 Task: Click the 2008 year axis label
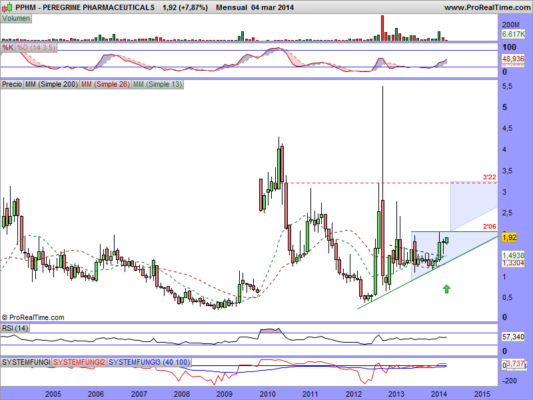(x=182, y=394)
